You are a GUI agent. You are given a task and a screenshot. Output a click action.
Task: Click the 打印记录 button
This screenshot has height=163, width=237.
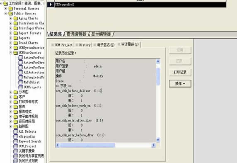[x=180, y=72]
